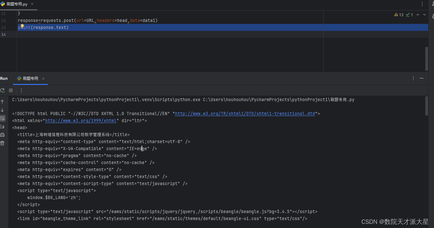Toggle scroll to end of console
Screen dimensions: 434x228
tap(3, 127)
